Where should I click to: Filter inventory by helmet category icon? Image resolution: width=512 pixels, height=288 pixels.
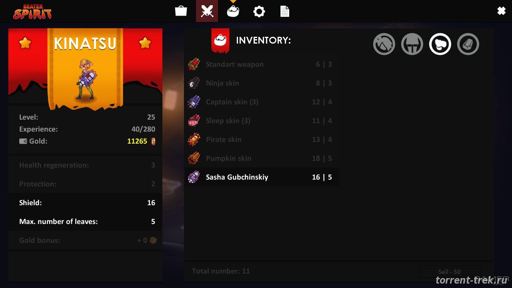coord(412,44)
